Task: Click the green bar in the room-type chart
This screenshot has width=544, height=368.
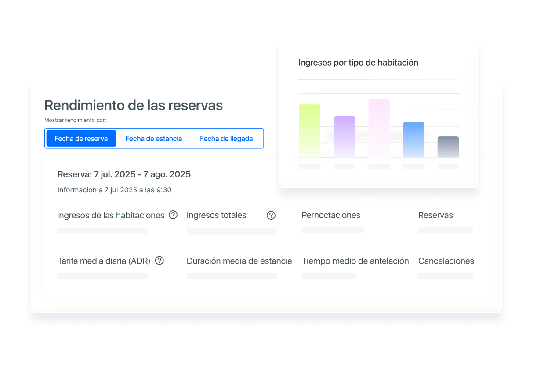Action: click(x=309, y=131)
